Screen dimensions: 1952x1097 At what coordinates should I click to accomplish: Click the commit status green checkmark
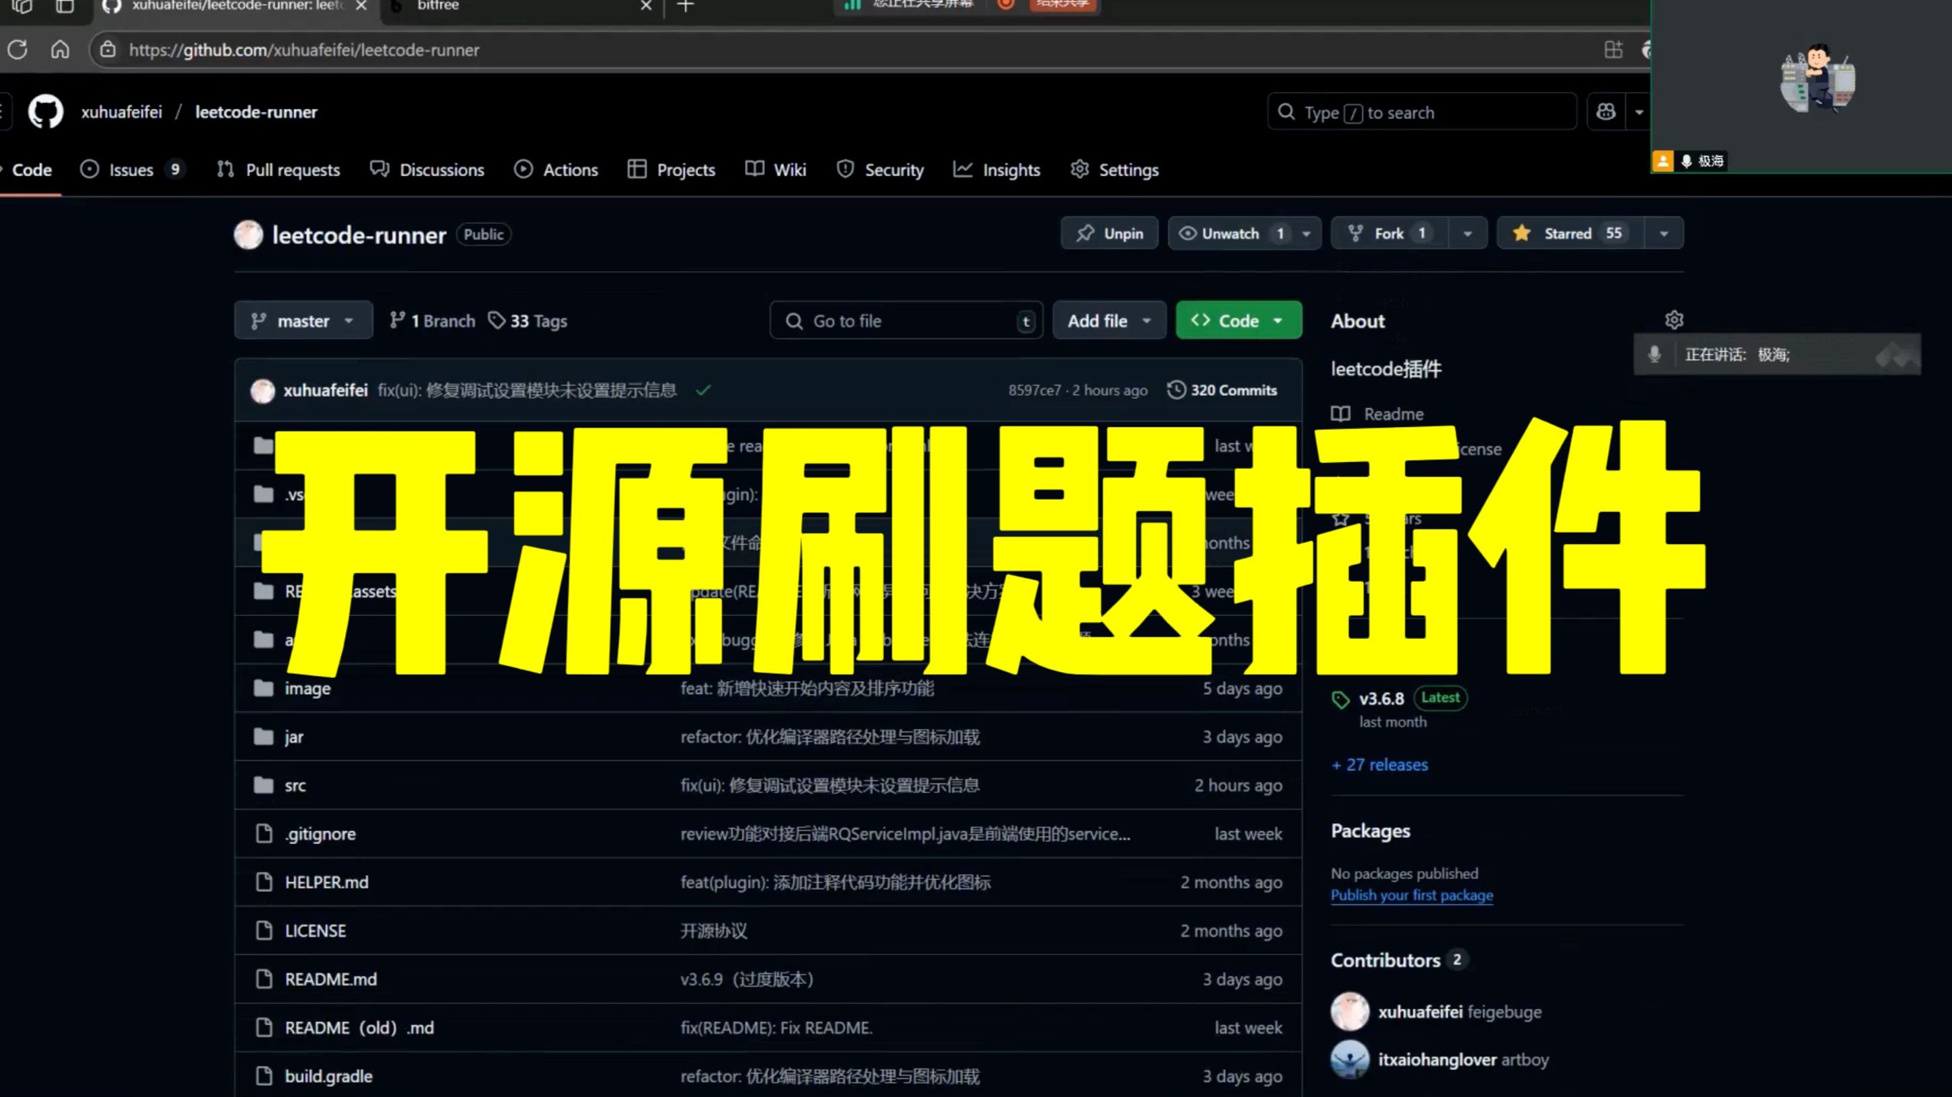703,391
